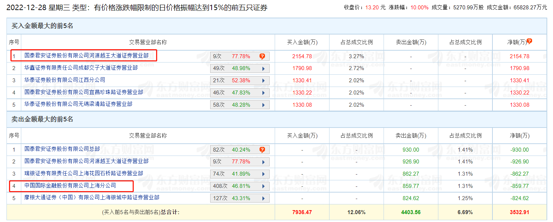This screenshot has height=222, width=553.
Task: Click blue arrow in 华鑫证券 49次 box
Action: 263,69
